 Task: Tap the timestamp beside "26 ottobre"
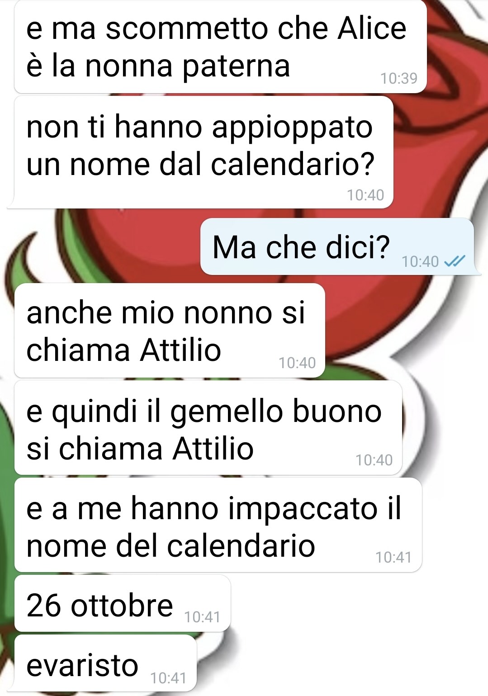[x=202, y=617]
